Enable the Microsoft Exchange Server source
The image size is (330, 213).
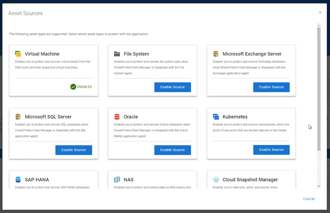coord(271,87)
